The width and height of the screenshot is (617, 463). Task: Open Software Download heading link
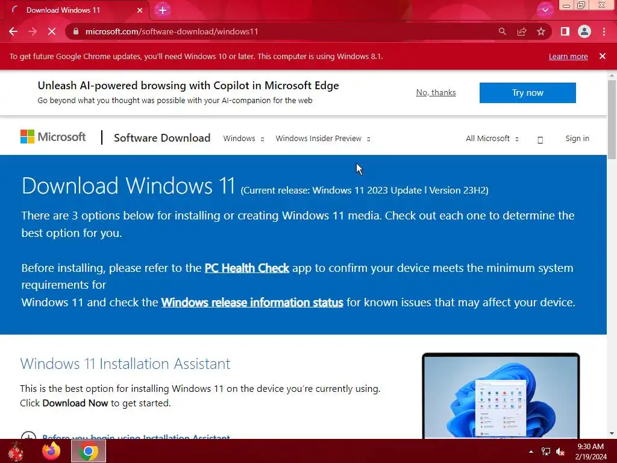coord(162,138)
